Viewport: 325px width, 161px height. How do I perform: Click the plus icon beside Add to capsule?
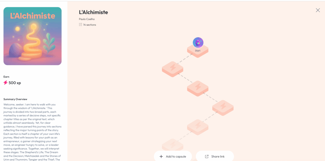coord(161,157)
